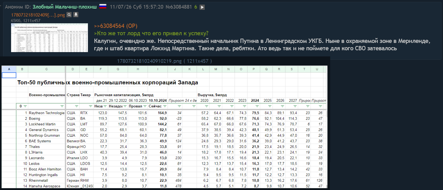Viewport: 443px width, 190px height.
Task: Click the Booz Allen Hamilton cell
Action: pos(47,169)
